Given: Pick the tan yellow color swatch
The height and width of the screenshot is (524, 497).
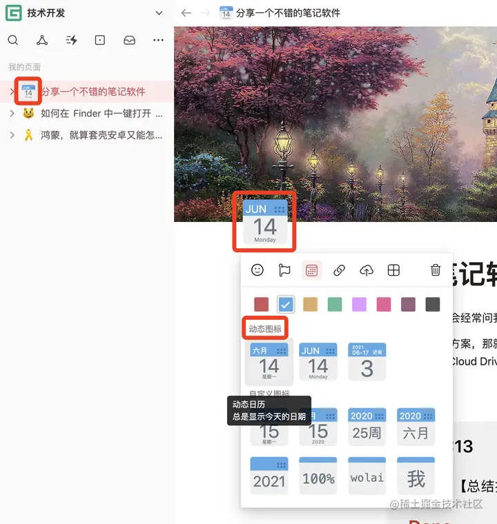Looking at the screenshot, I should pos(310,305).
